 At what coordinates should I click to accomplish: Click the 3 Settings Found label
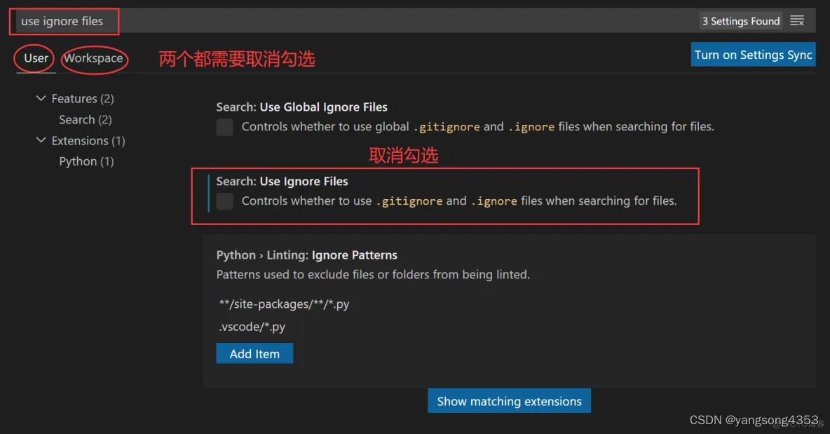[x=740, y=20]
